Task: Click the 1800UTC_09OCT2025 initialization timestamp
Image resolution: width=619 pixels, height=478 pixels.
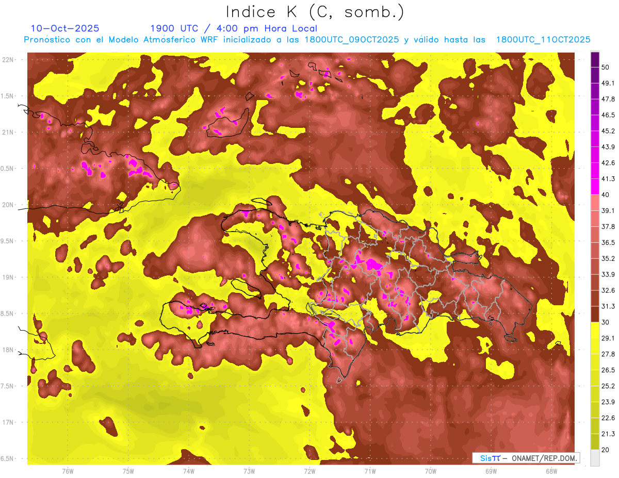Action: (x=352, y=40)
